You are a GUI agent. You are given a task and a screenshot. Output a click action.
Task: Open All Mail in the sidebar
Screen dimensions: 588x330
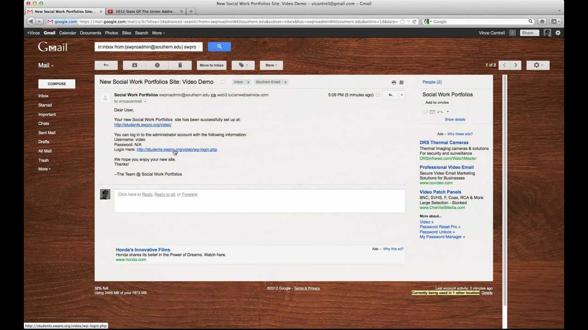pyautogui.click(x=45, y=151)
